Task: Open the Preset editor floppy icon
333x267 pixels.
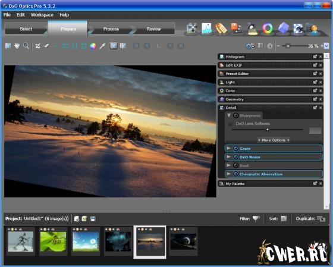Action: [x=236, y=29]
